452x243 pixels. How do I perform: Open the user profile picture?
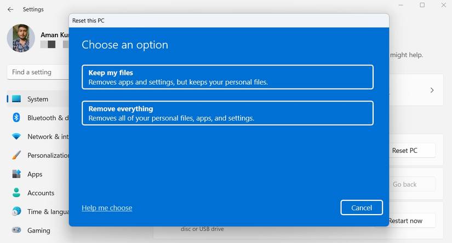tap(21, 38)
